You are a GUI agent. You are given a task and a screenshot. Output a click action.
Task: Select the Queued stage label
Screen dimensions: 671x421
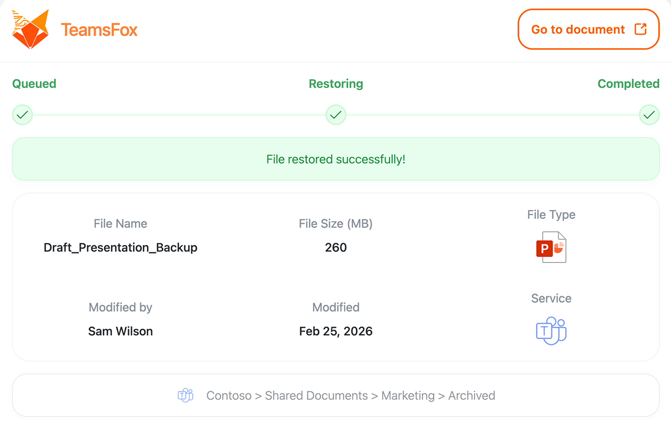tap(34, 84)
